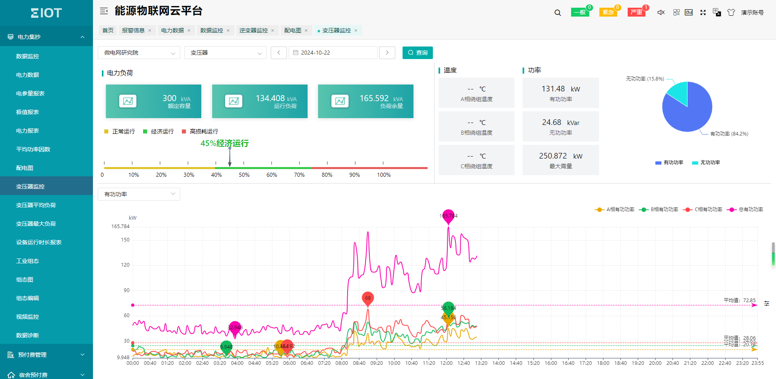Toggle A相有功功率 series in chart legend
This screenshot has height=379, width=776.
point(615,210)
